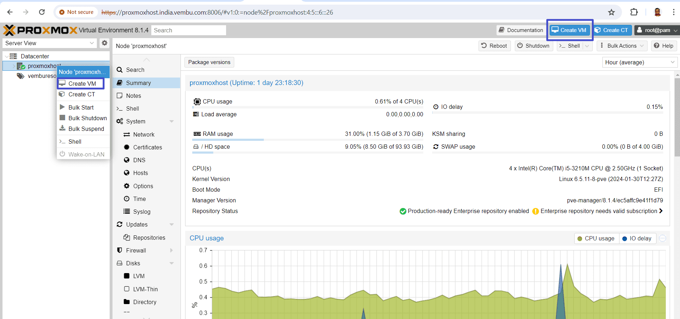The image size is (680, 319).
Task: Open the browser extensions puzzle icon
Action: click(634, 12)
